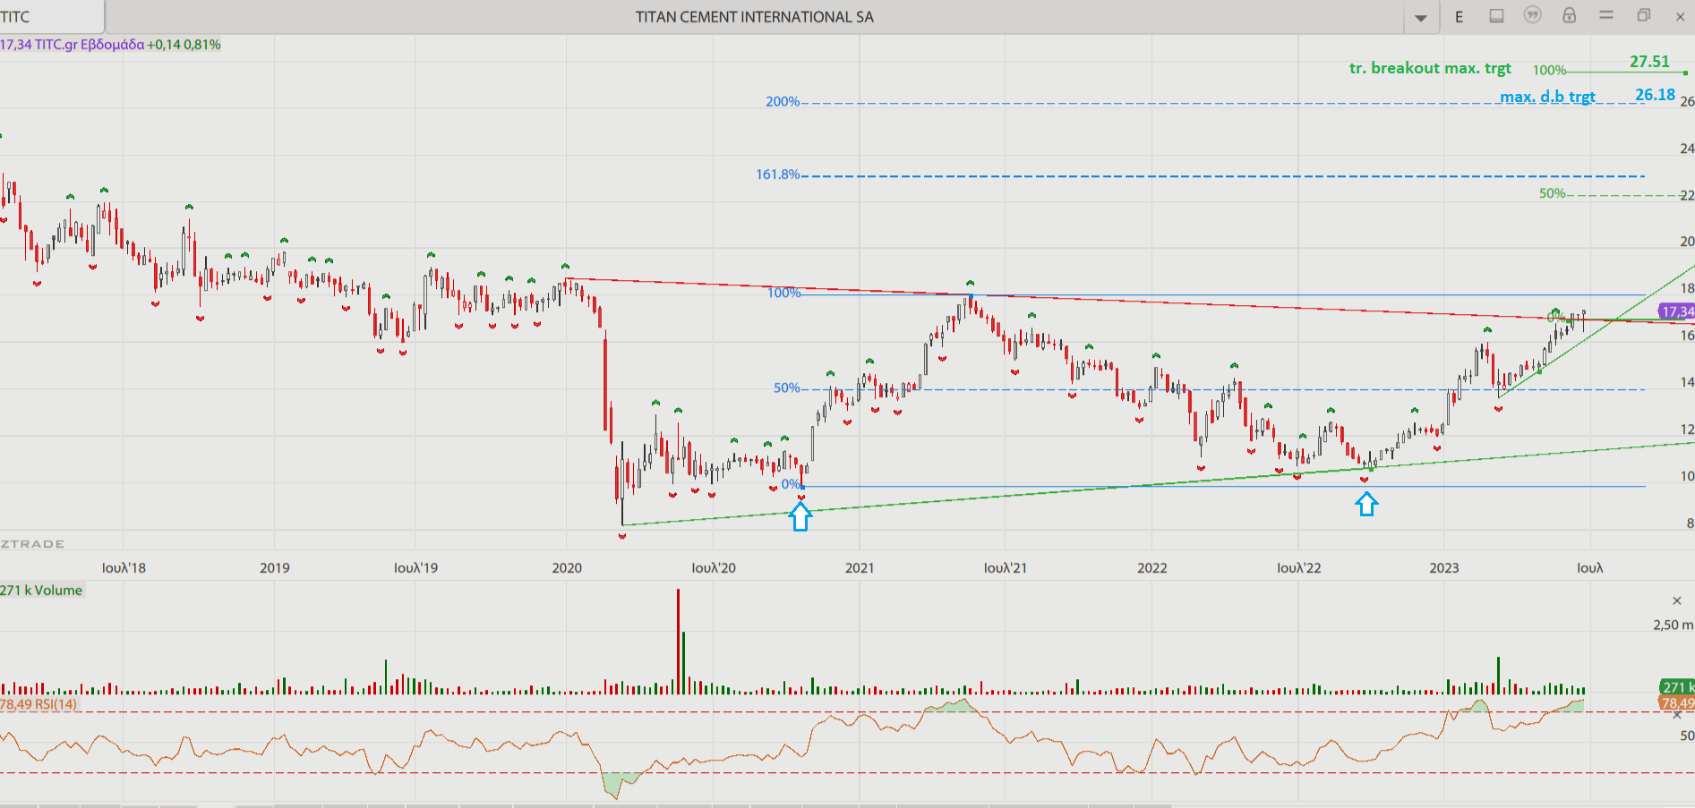Select the blue 26.18 target annotation
Viewport: 1695px width, 808px height.
pyautogui.click(x=1655, y=95)
